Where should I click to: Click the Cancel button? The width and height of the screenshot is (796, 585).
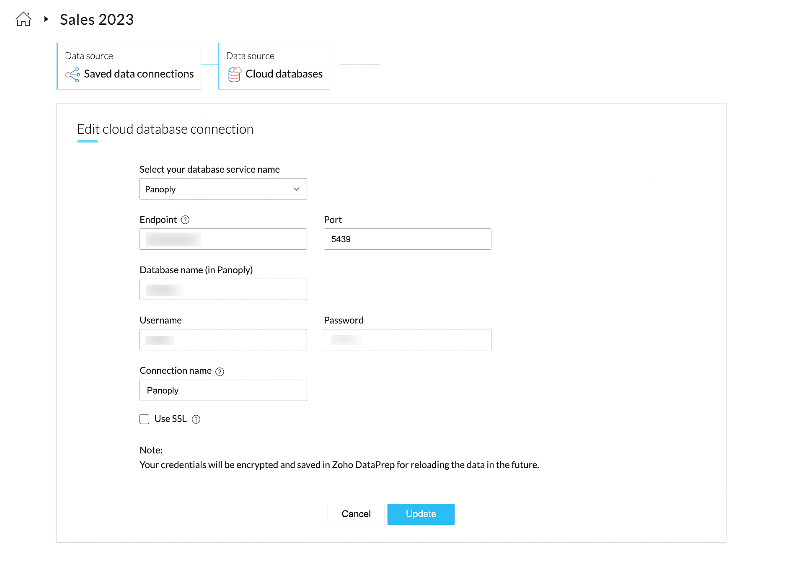(x=356, y=514)
